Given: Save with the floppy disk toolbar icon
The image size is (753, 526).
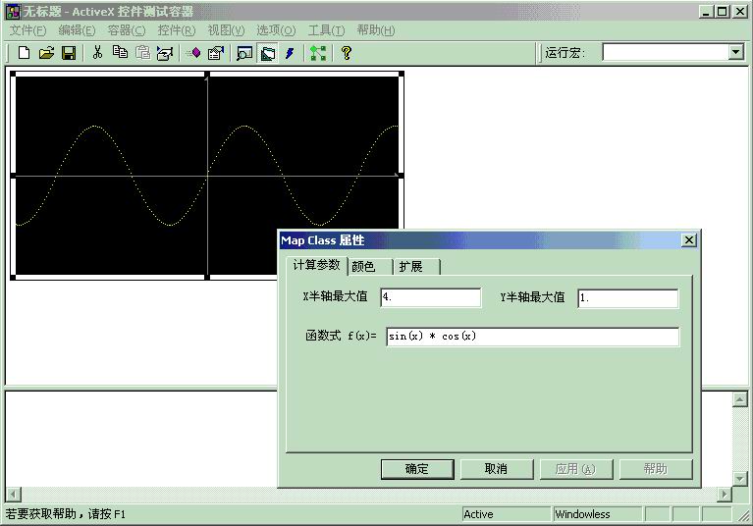Looking at the screenshot, I should pos(69,53).
